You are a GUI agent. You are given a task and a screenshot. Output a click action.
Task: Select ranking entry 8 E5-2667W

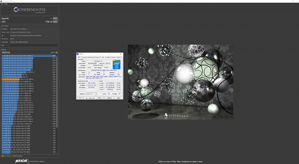29,72
